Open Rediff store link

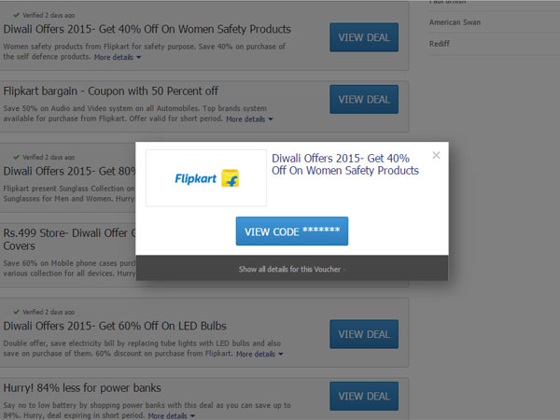(440, 44)
